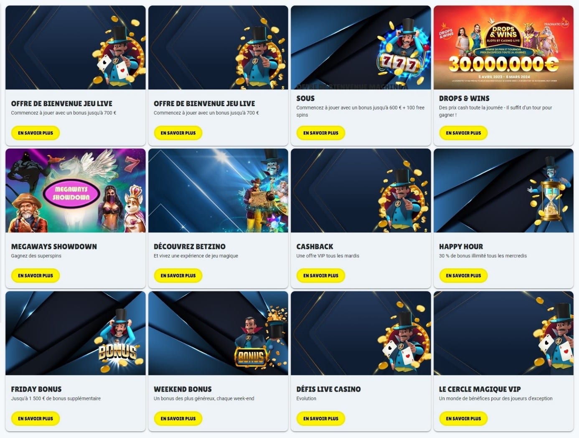Open En Savoir Plus for Friday Bonus
This screenshot has height=438, width=579.
36,418
